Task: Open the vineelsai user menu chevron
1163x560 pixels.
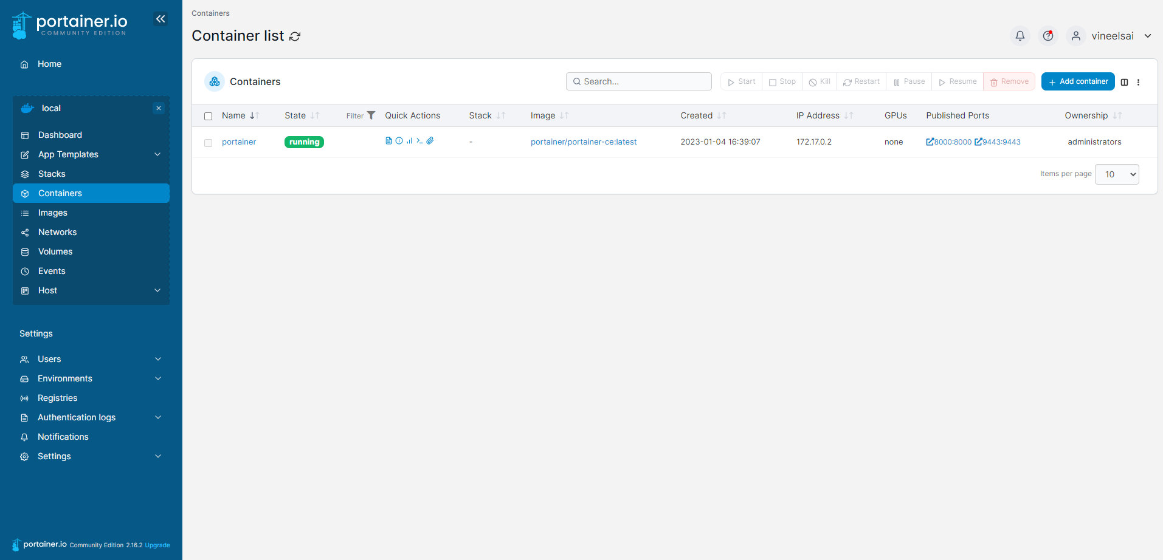Action: coord(1148,36)
